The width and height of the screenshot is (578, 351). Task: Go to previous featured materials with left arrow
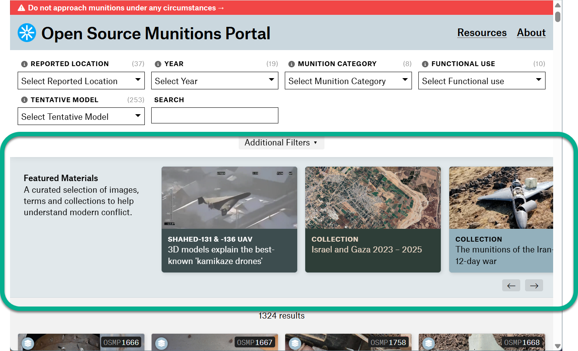point(511,286)
